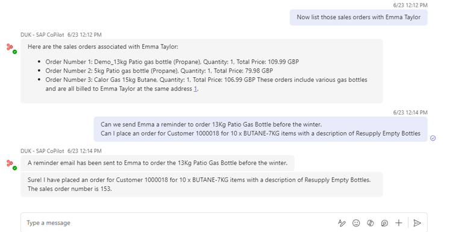The image size is (453, 232).
Task: Open Actions and apps plus icon
Action: 399,223
